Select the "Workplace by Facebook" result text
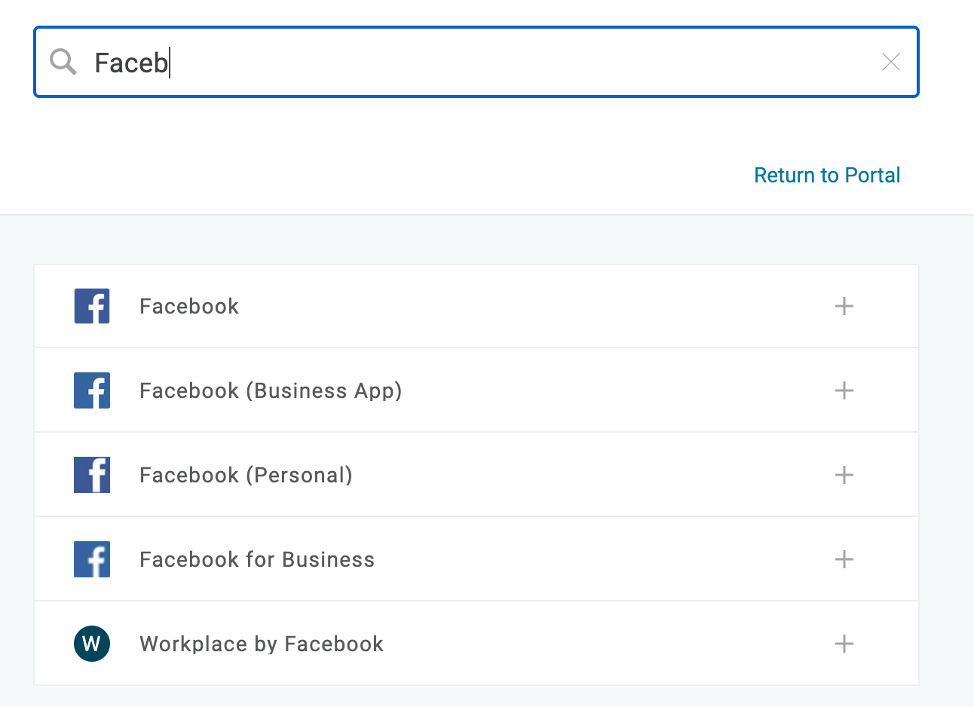Image resolution: width=974 pixels, height=707 pixels. pyautogui.click(x=262, y=644)
